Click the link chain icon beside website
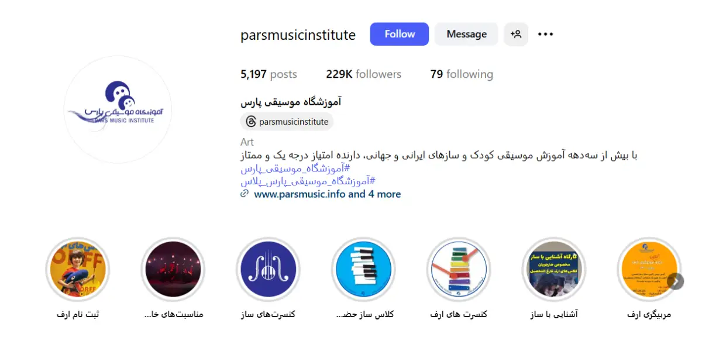 [245, 194]
